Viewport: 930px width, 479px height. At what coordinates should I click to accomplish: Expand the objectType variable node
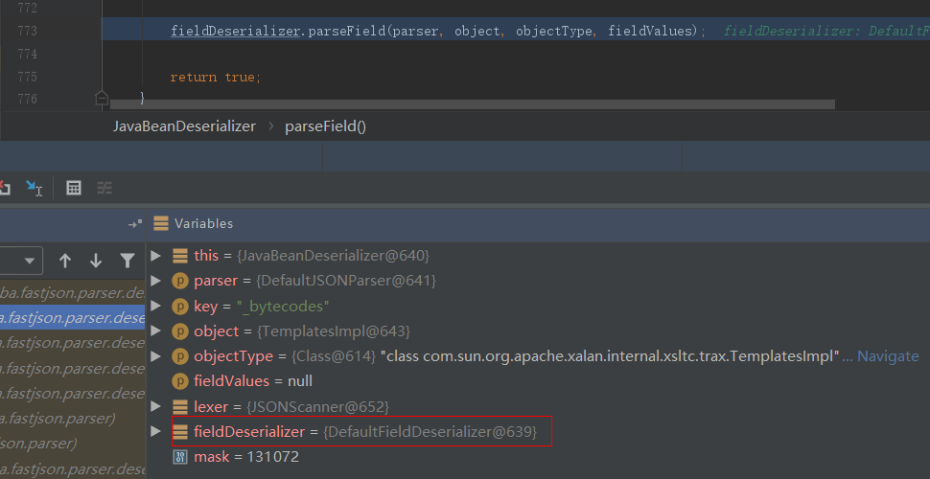click(x=156, y=356)
